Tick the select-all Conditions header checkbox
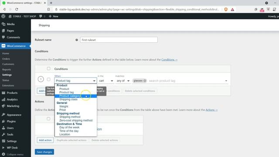 point(48,68)
